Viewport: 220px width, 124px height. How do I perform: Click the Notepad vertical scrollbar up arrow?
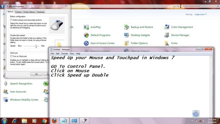(x=211, y=57)
